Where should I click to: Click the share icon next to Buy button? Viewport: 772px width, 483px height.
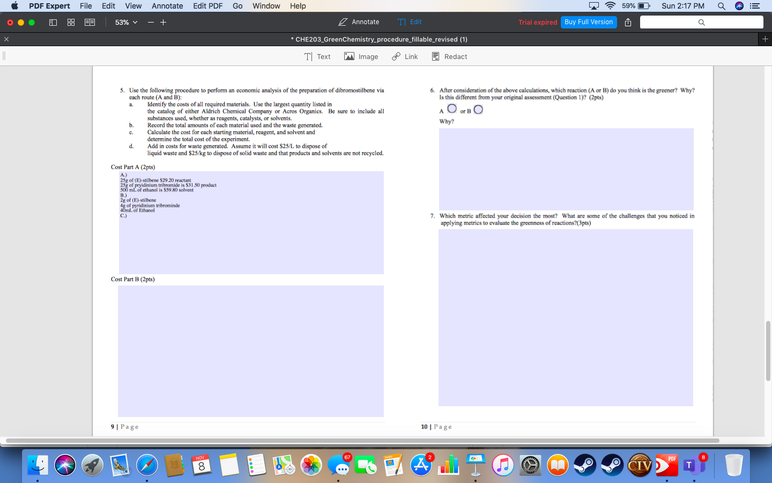(628, 22)
